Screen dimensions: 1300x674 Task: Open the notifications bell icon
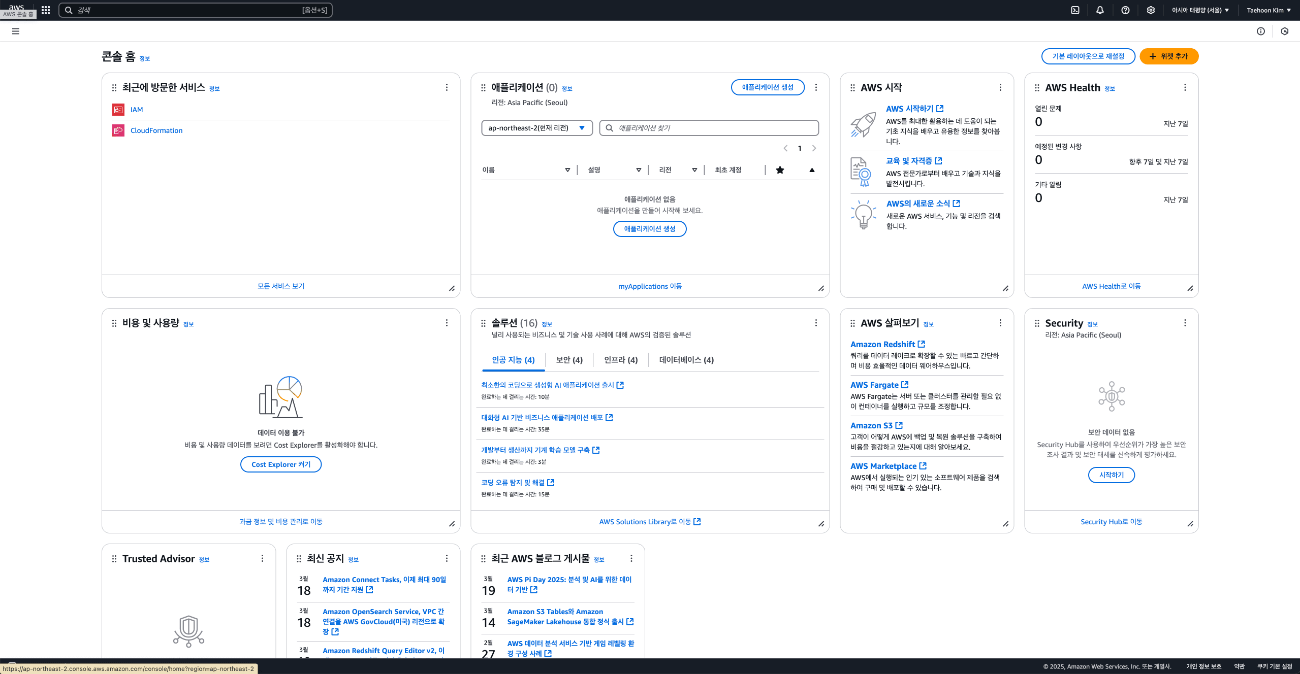click(1099, 10)
